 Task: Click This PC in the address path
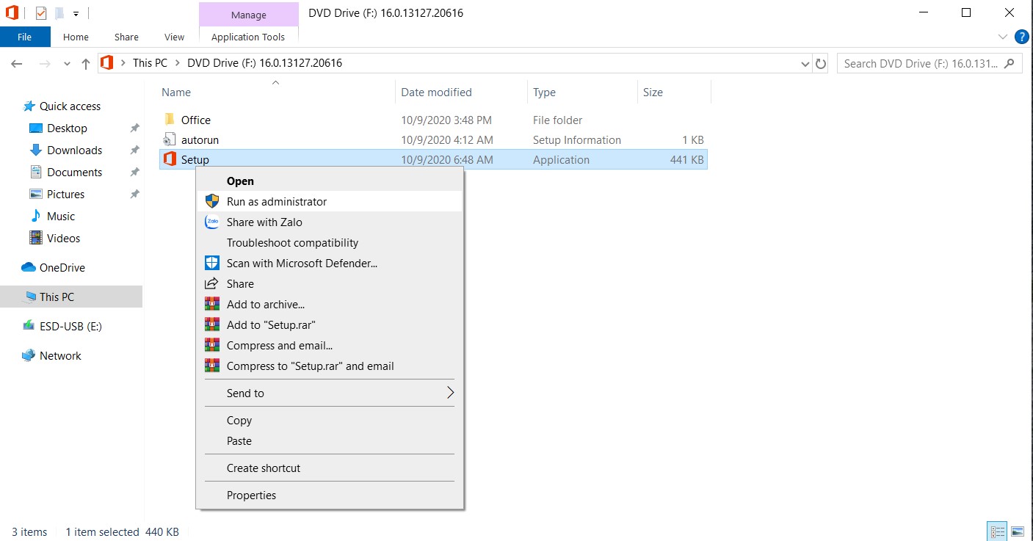[150, 63]
